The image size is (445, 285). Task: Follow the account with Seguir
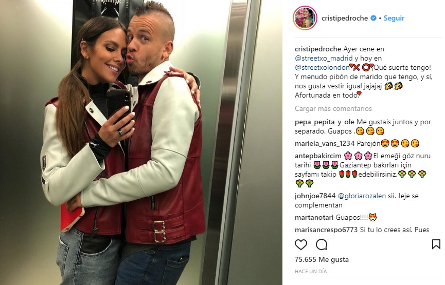pos(394,18)
